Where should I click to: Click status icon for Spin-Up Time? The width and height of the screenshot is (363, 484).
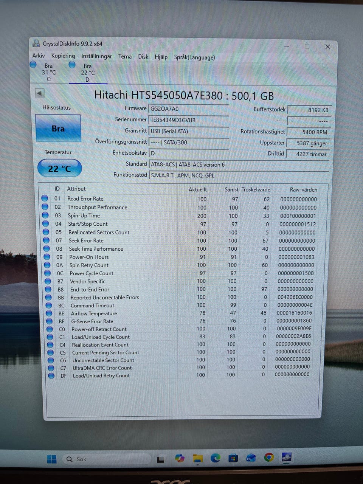45,215
